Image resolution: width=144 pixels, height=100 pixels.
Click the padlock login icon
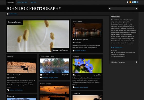click(x=128, y=2)
